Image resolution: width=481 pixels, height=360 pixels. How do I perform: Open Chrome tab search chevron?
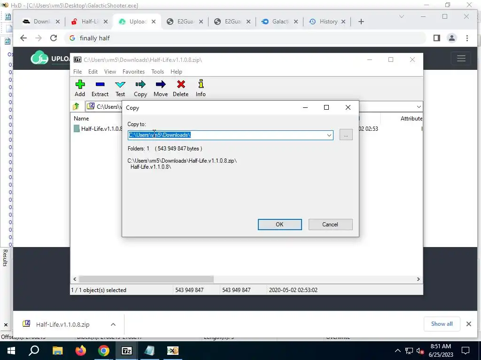402,16
